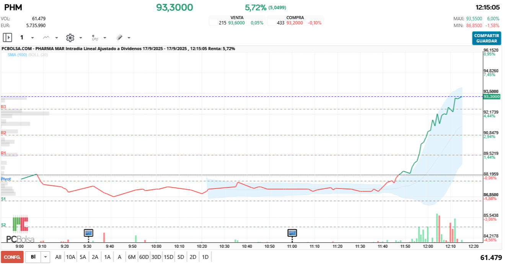
Task: Click the VENTA volume 215
Action: pos(223,23)
